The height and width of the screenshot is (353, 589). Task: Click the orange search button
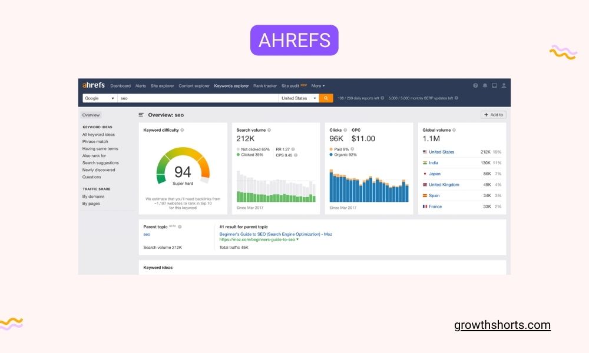click(326, 98)
